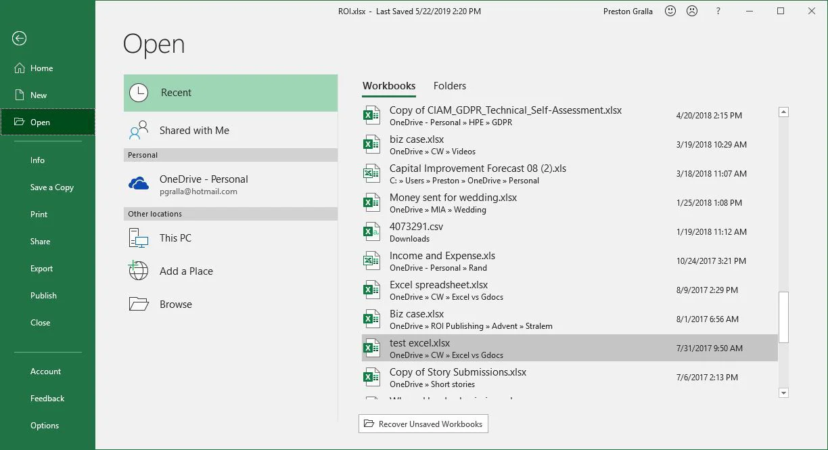Click the frowning face feedback icon

pos(692,11)
